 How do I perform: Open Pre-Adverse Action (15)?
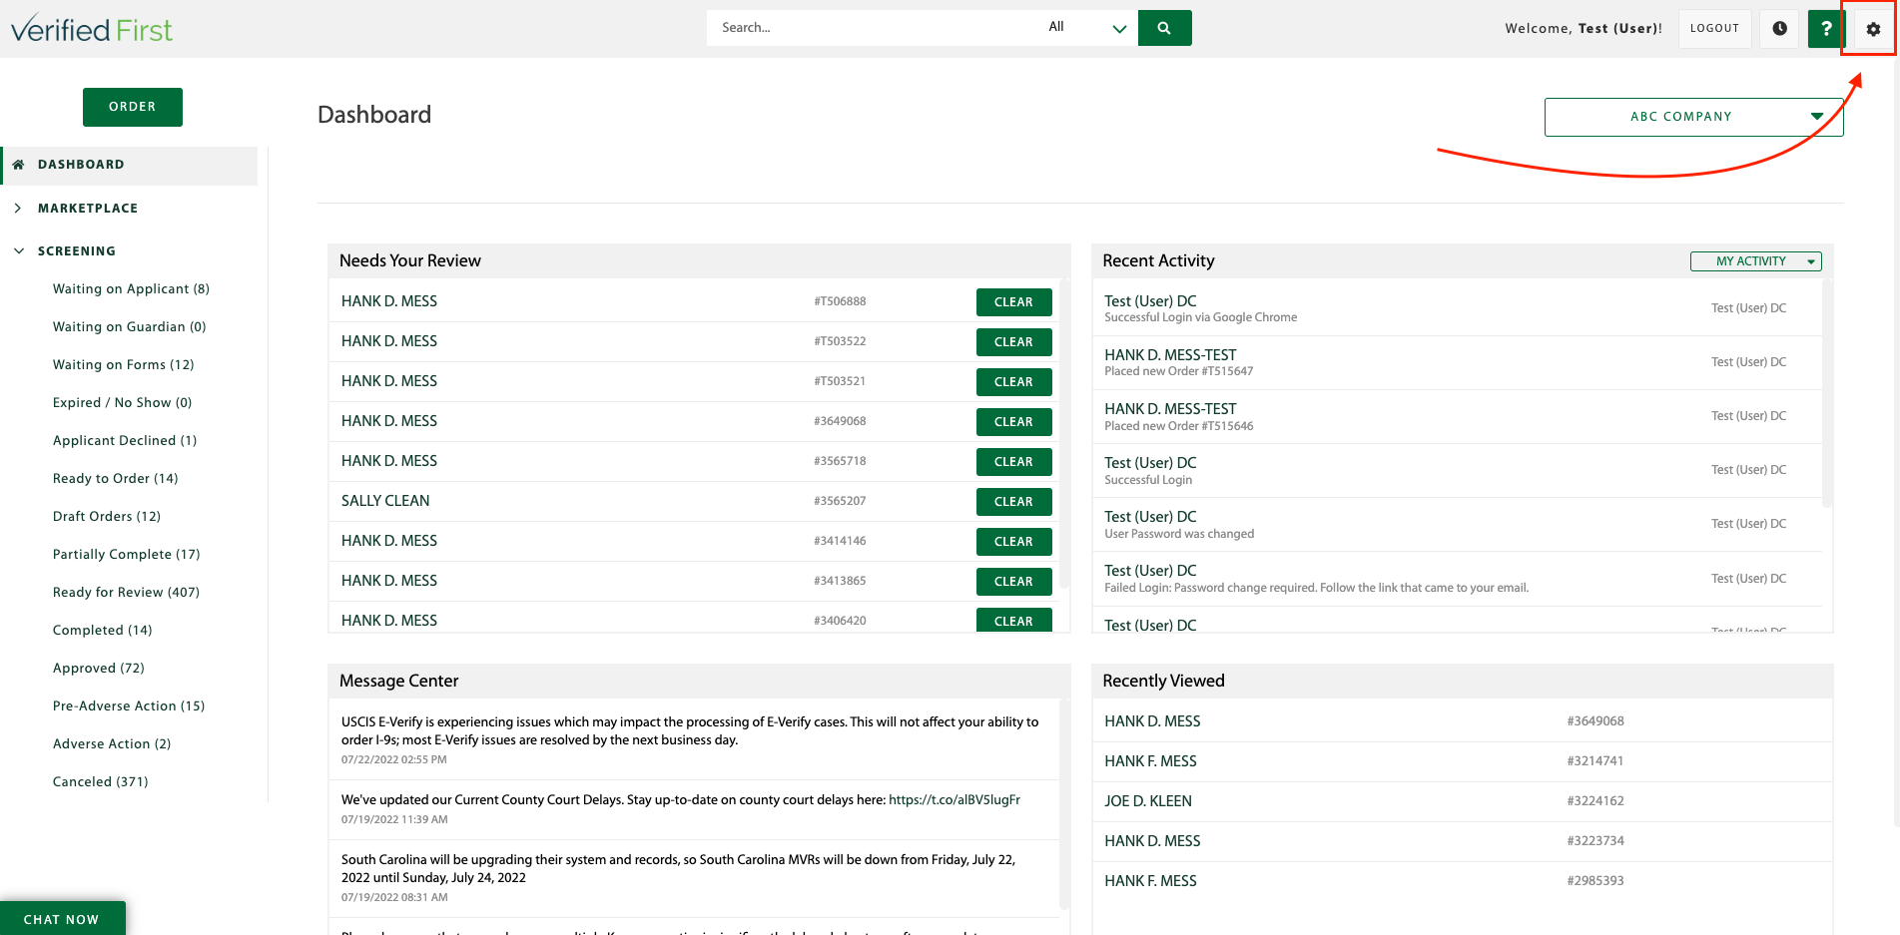[129, 706]
